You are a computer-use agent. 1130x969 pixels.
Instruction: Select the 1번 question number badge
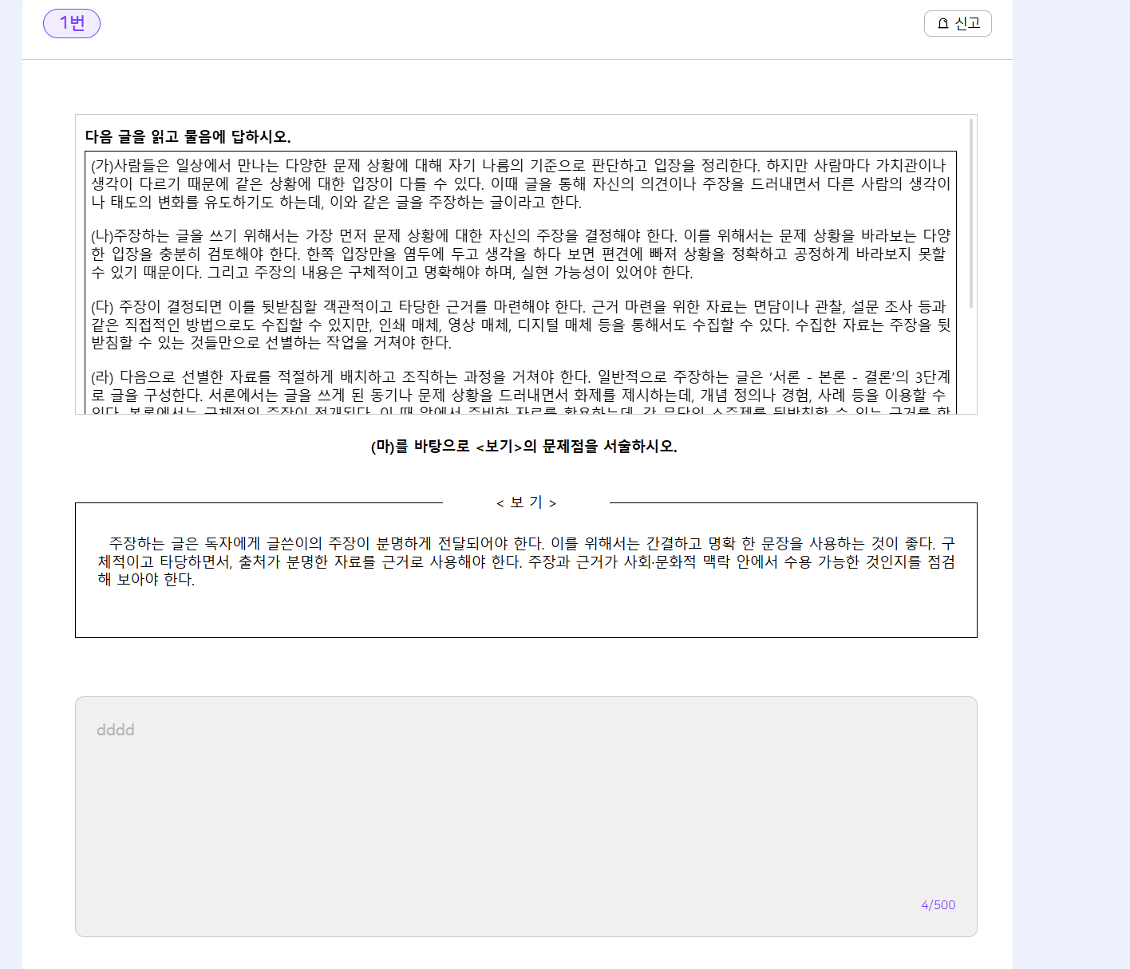(x=72, y=23)
